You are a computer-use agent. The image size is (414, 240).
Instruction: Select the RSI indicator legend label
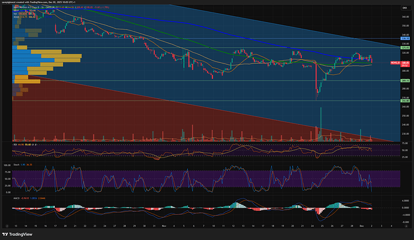click(14, 144)
